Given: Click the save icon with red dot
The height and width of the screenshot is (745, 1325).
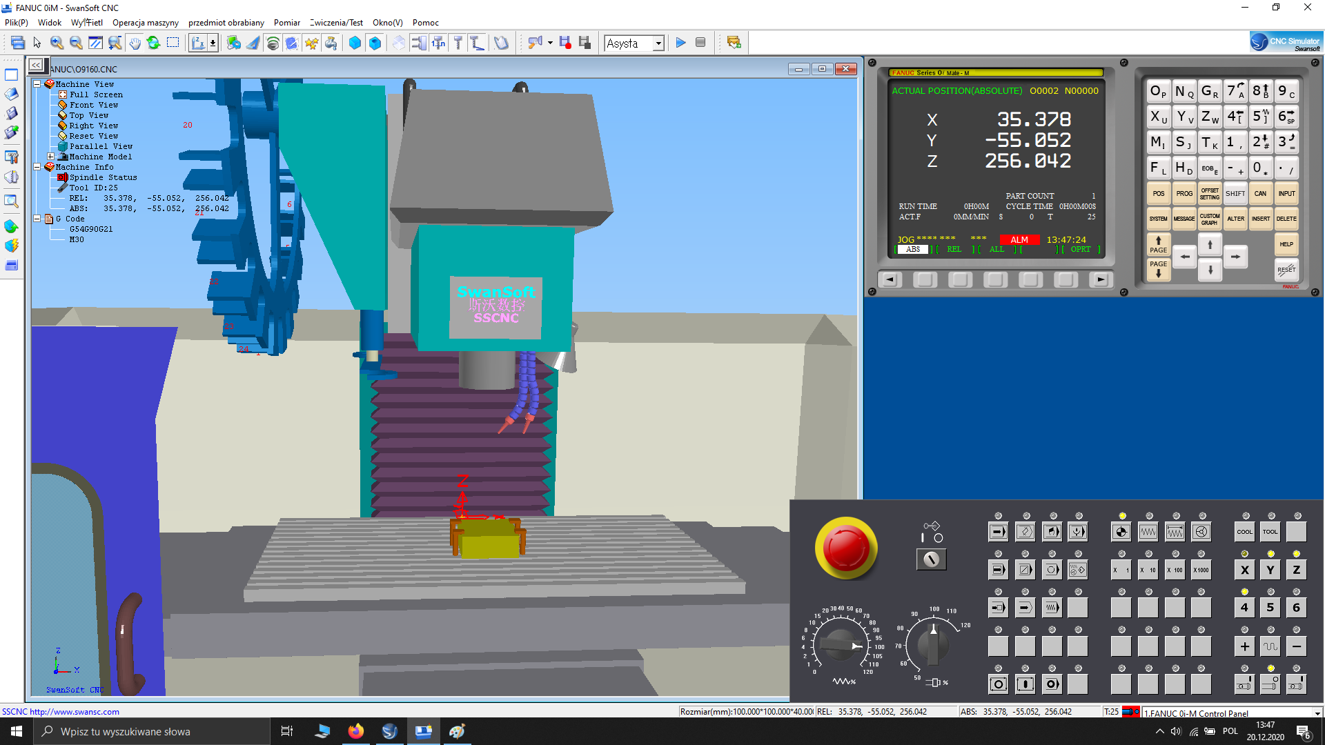Looking at the screenshot, I should click(x=565, y=43).
